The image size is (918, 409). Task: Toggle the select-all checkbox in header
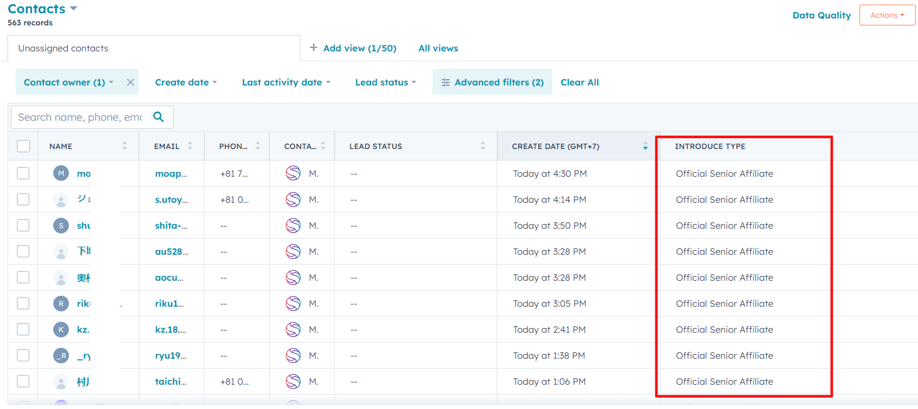click(23, 146)
